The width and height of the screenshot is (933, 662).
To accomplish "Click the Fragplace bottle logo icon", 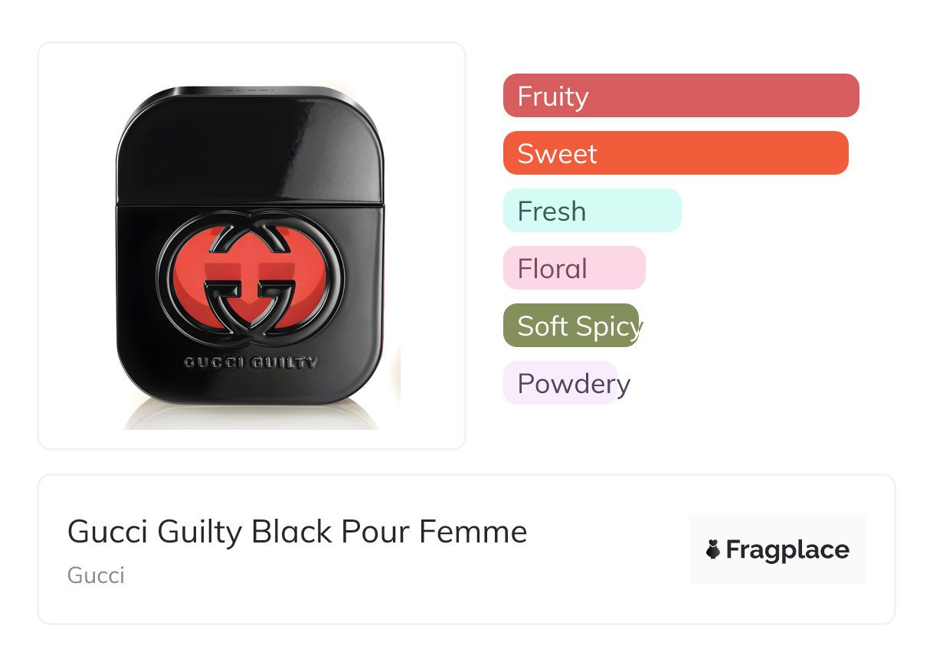I will click(x=713, y=549).
